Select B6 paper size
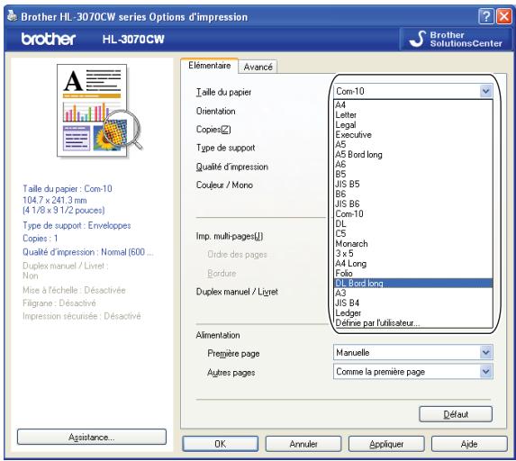 [x=413, y=194]
